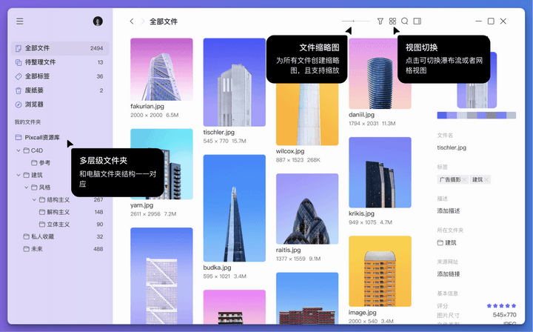Image resolution: width=533 pixels, height=332 pixels.
Task: Click the 浏览器 compass icon
Action: coord(19,104)
